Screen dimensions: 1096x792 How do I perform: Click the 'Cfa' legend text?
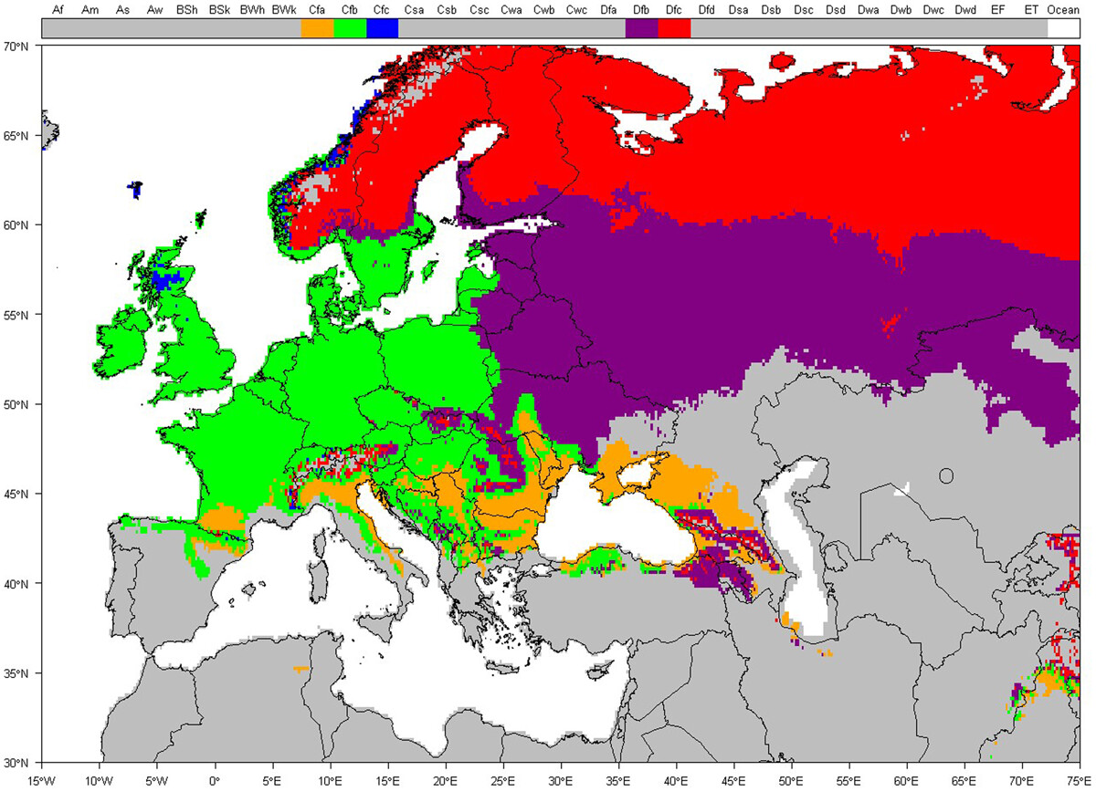pos(318,10)
